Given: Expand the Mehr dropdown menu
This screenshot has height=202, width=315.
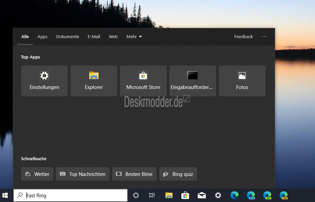Looking at the screenshot, I should coord(134,36).
